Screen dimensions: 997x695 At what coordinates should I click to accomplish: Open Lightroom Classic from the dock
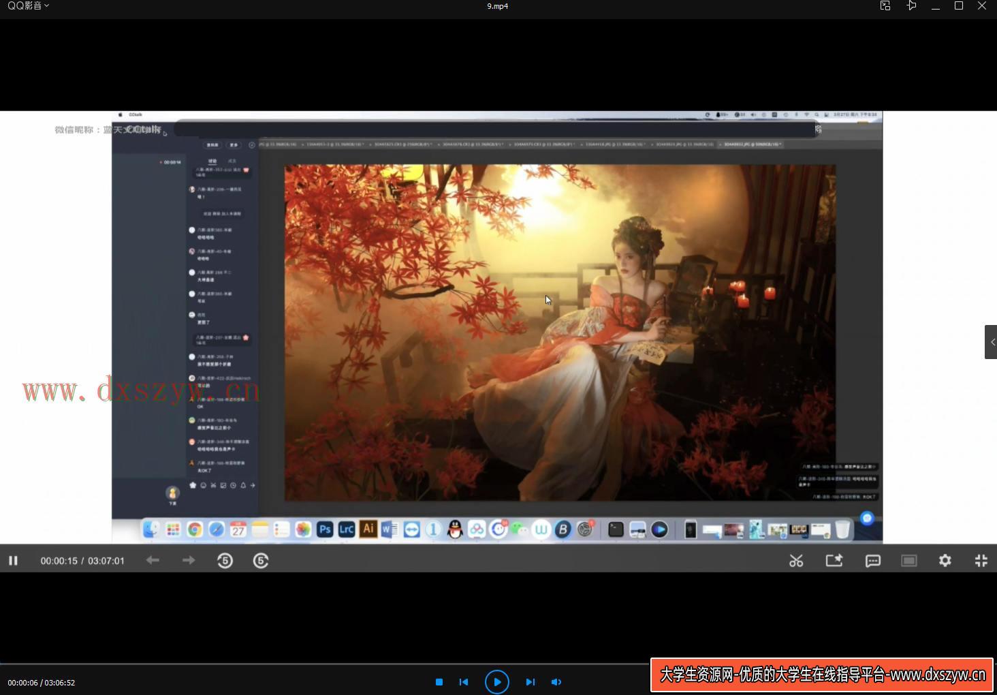(x=347, y=529)
